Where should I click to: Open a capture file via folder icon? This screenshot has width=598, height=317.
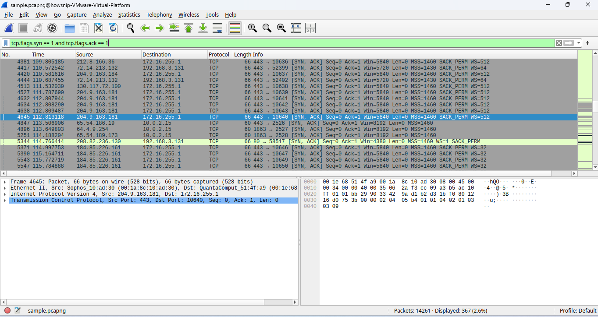tap(70, 28)
